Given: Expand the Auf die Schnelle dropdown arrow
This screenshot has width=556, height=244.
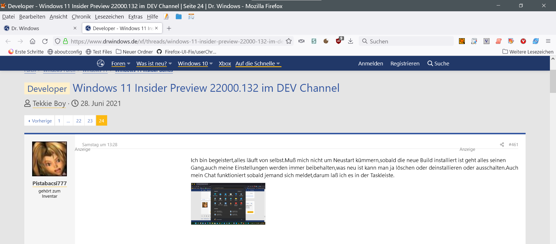Looking at the screenshot, I should (x=278, y=64).
